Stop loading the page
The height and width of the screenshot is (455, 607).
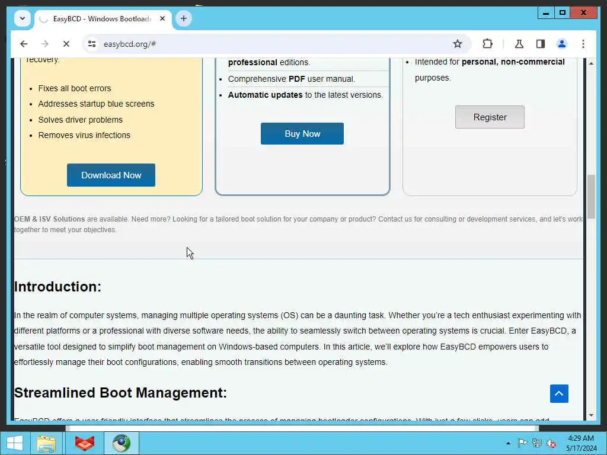(x=66, y=44)
